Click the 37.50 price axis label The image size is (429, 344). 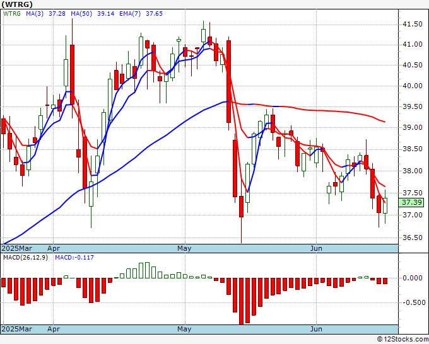point(413,193)
